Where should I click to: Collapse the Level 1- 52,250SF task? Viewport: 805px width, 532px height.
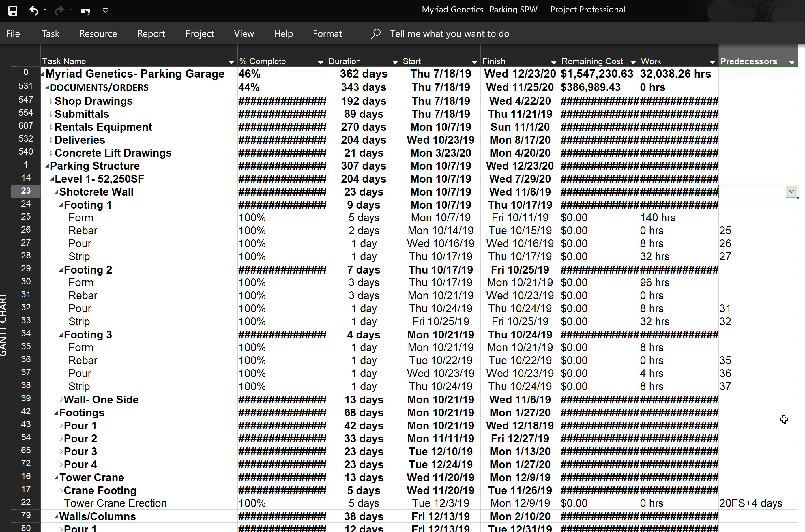tap(52, 179)
